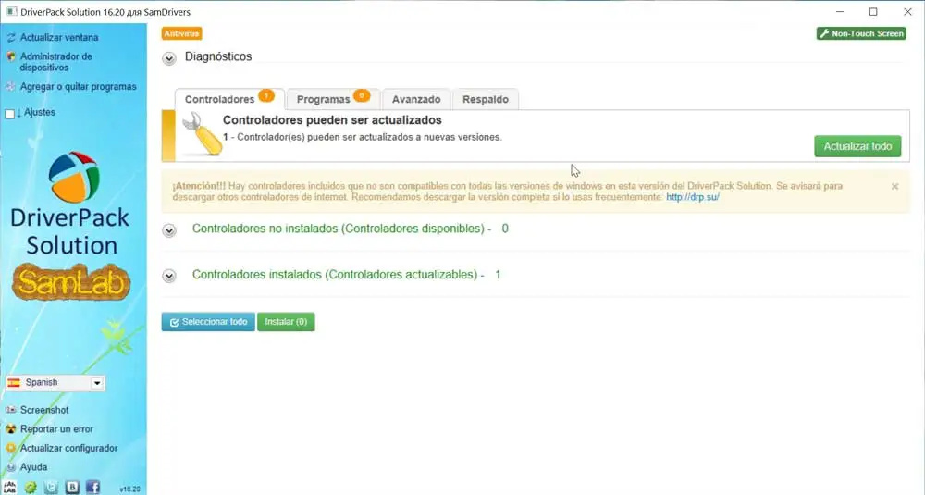
Task: Minimize the DriverPack Solution window
Action: pos(840,12)
